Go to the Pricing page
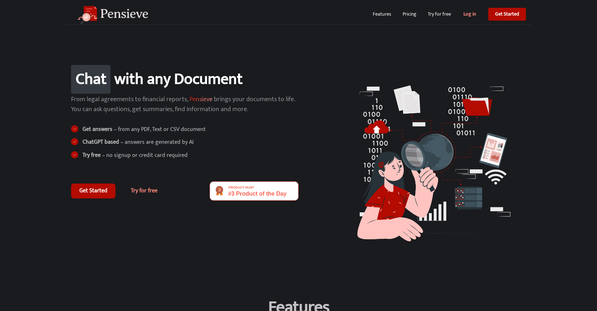597x311 pixels. click(409, 14)
